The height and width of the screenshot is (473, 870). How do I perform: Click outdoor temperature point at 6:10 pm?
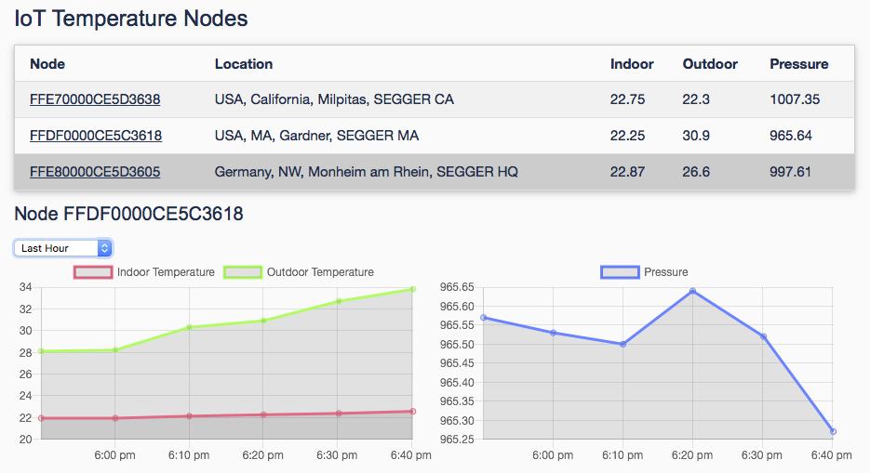(189, 327)
